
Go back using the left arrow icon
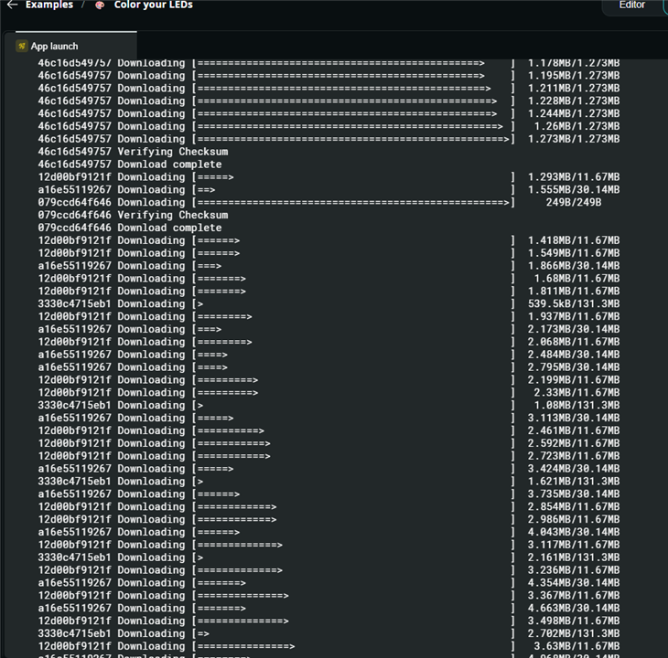[x=13, y=5]
